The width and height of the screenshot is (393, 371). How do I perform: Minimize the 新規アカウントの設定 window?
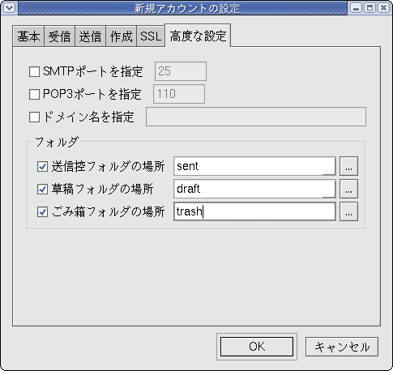pyautogui.click(x=357, y=8)
